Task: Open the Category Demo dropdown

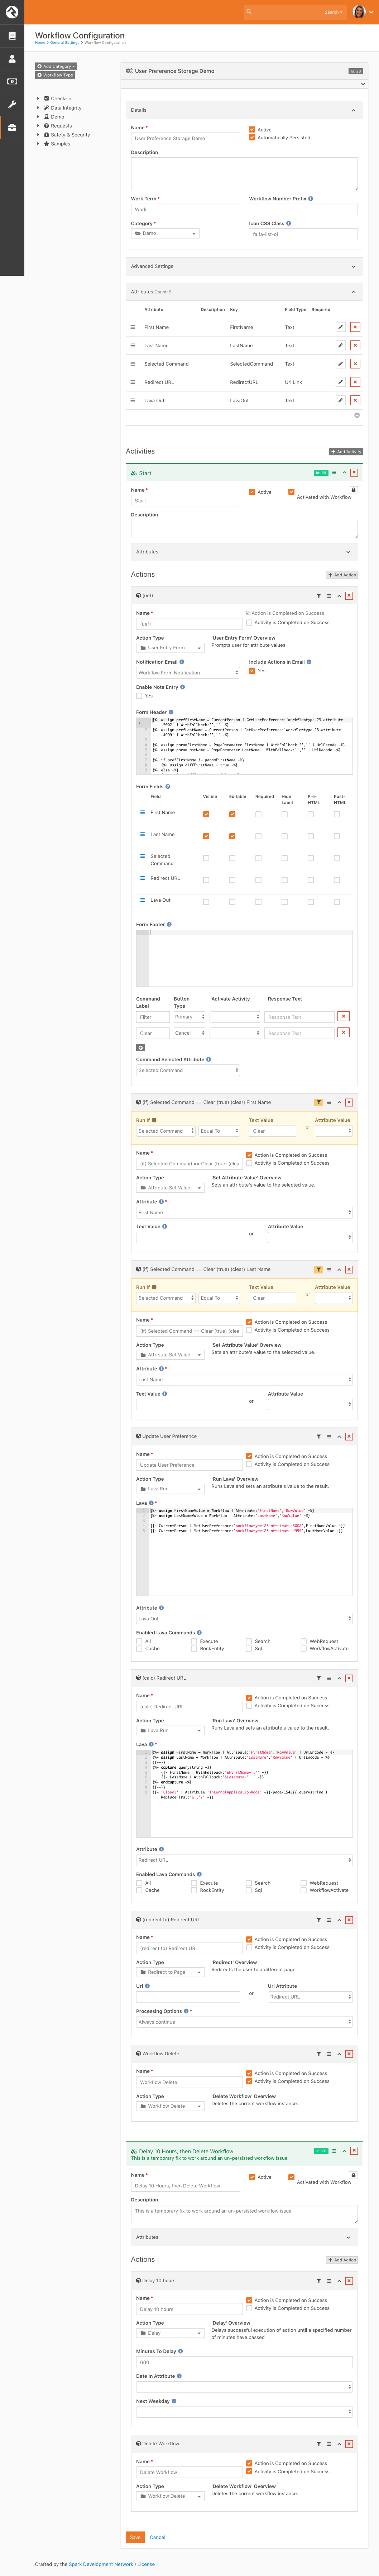Action: (165, 234)
